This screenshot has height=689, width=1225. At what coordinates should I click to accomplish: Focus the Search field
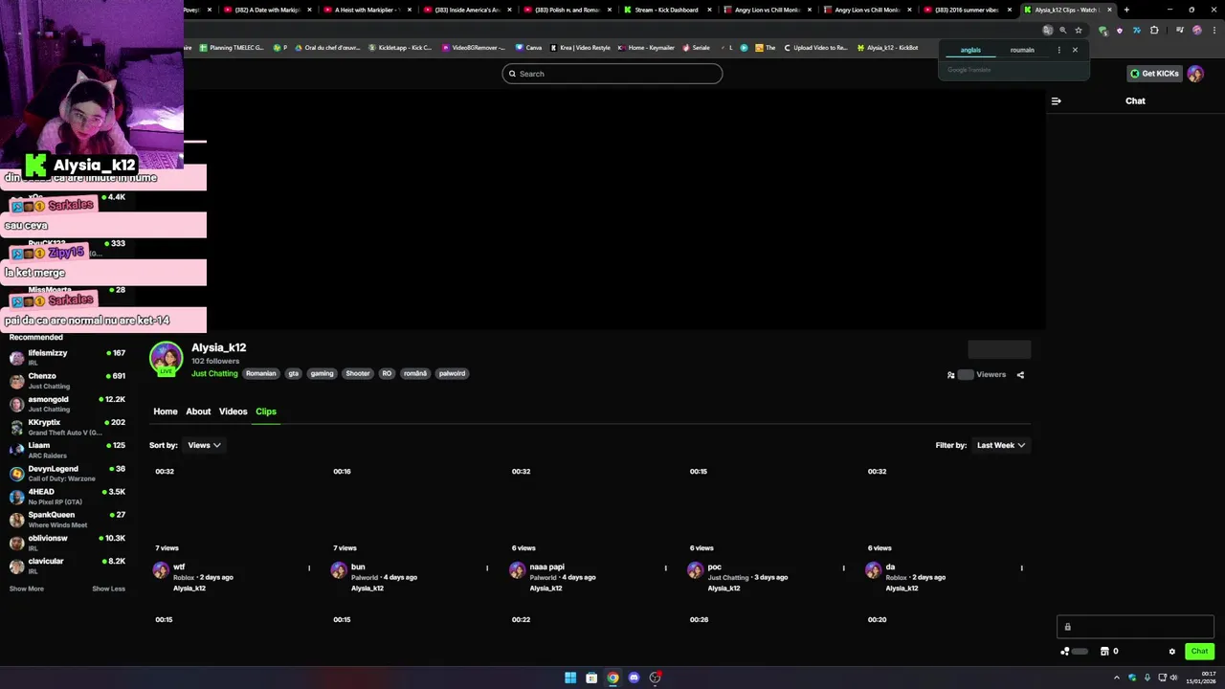click(x=612, y=74)
